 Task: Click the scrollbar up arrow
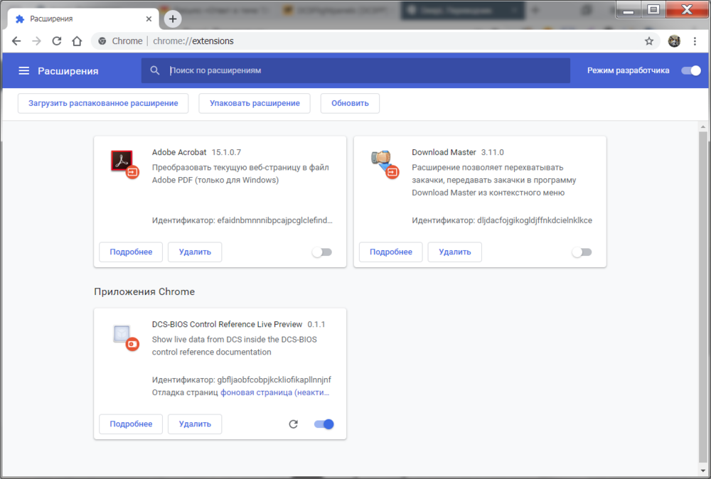[702, 127]
